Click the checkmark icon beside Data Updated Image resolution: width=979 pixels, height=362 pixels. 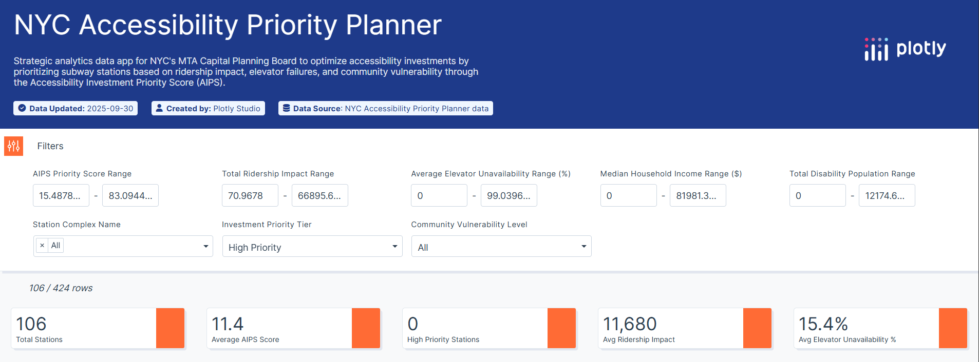(x=22, y=108)
